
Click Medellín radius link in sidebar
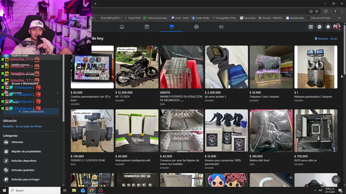pos(22,126)
